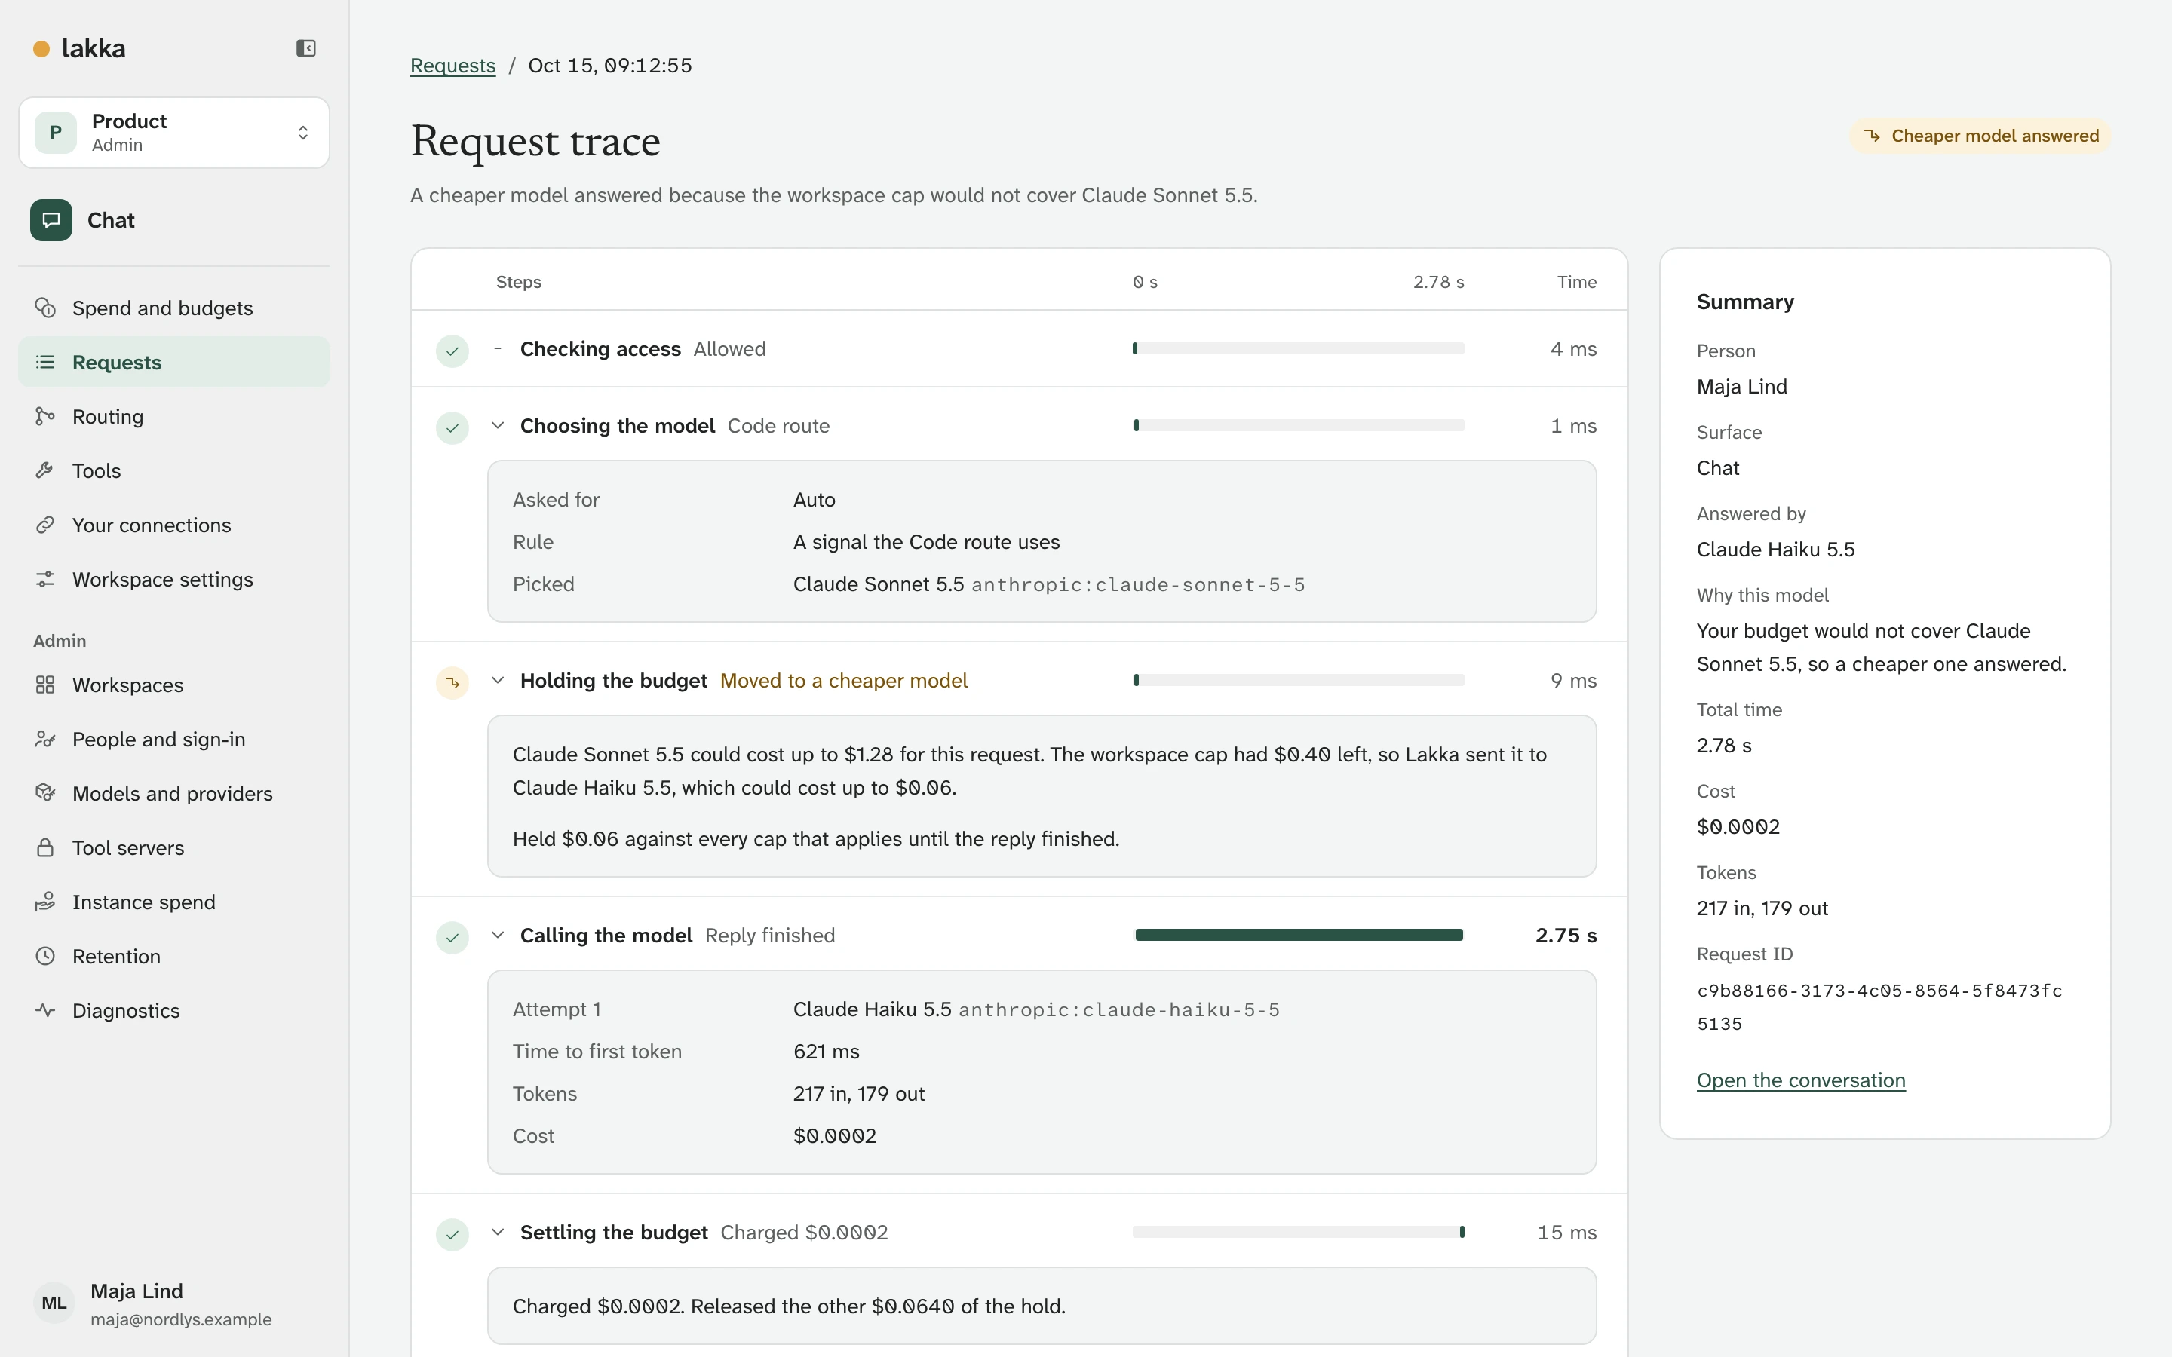The width and height of the screenshot is (2172, 1357).
Task: Open People and sign-in
Action: tap(174, 740)
